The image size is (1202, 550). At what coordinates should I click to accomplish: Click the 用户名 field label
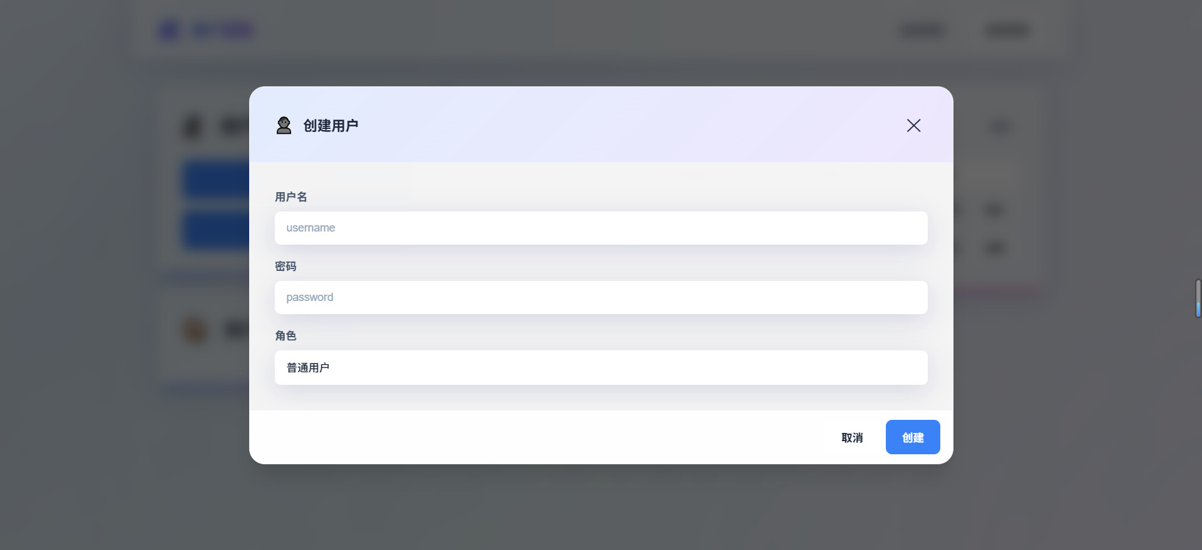tap(291, 197)
